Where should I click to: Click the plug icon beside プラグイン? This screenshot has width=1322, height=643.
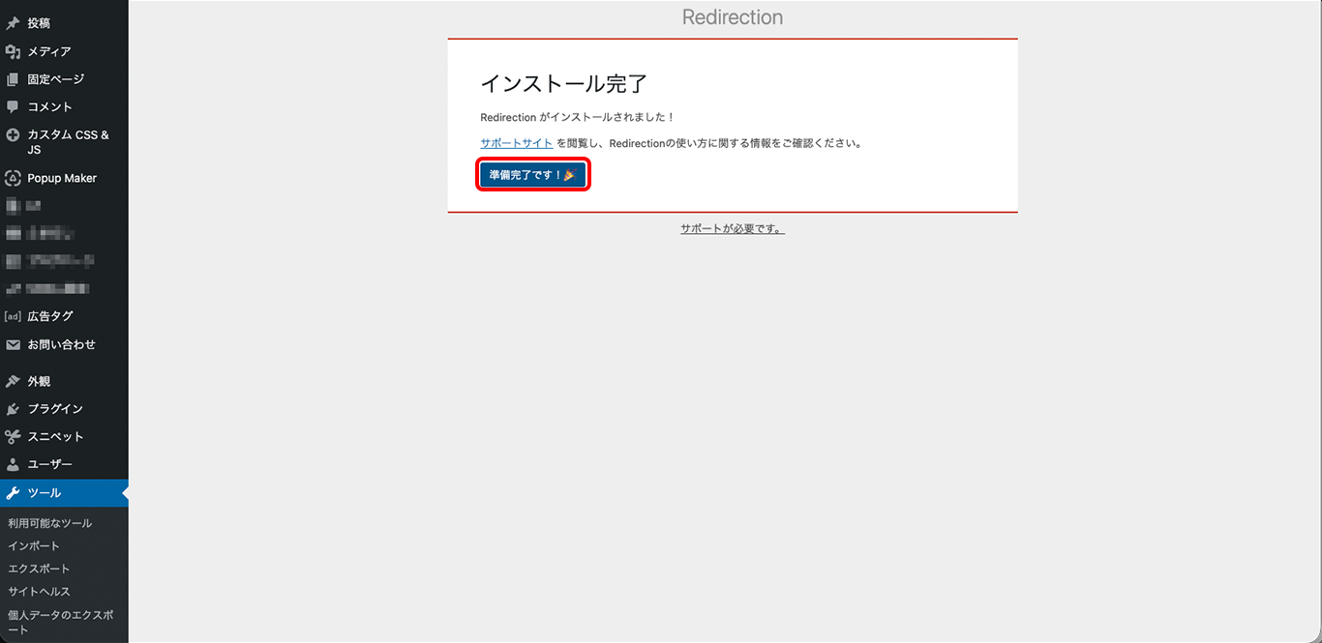pyautogui.click(x=13, y=409)
